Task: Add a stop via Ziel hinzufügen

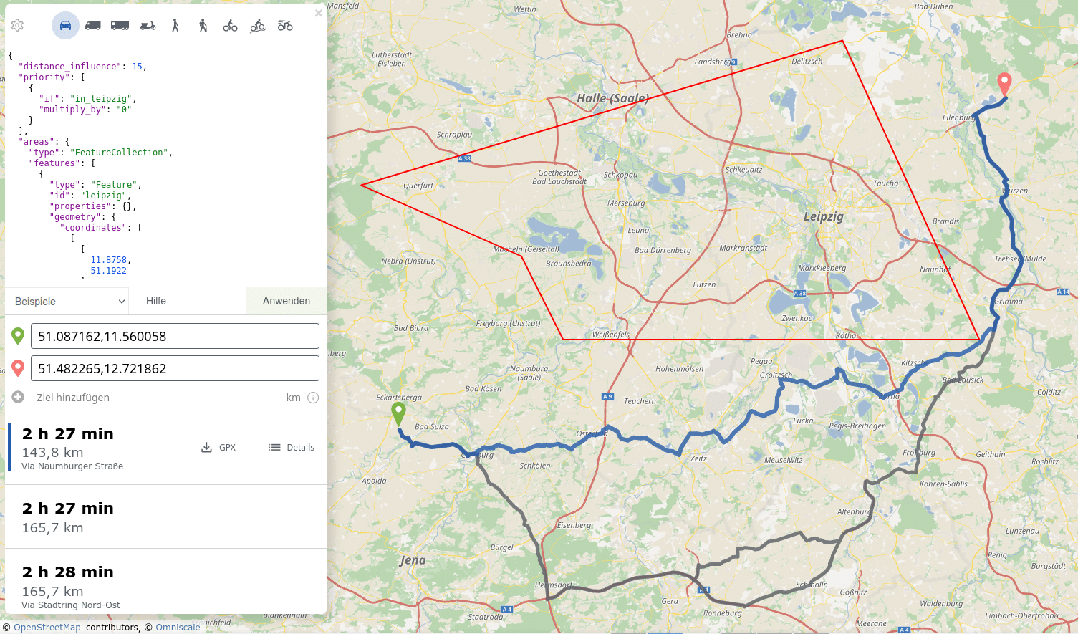Action: pos(72,398)
